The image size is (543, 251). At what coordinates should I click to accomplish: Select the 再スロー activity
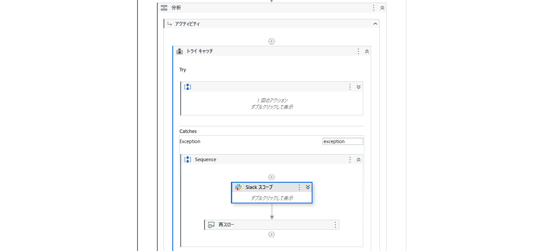[x=272, y=225]
